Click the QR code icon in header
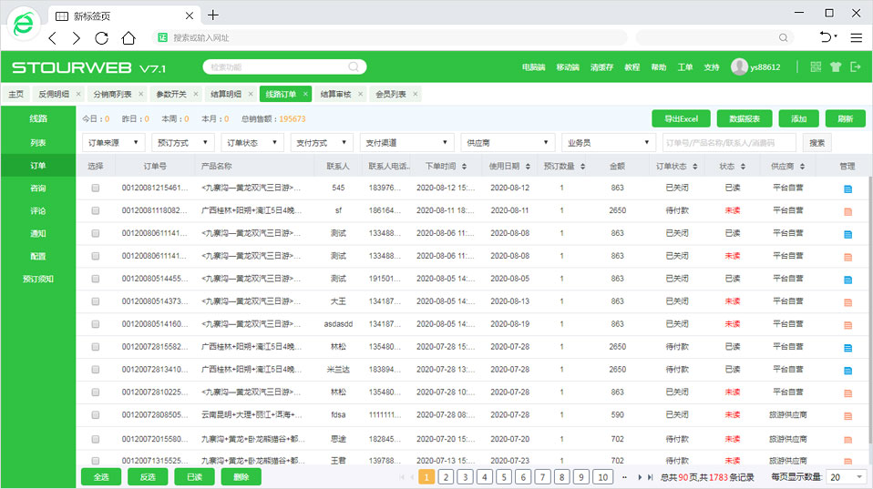This screenshot has height=489, width=873. click(x=816, y=66)
